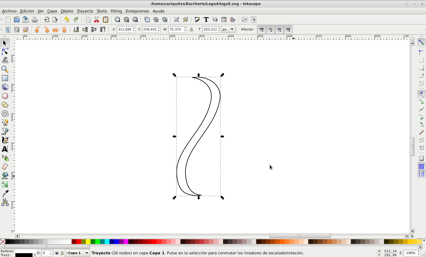Open the XML editor icon
426x257 pixels.
pos(224,20)
